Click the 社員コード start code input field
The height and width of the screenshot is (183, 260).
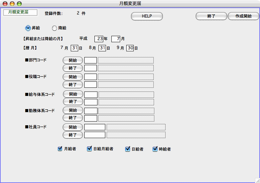pos(95,127)
